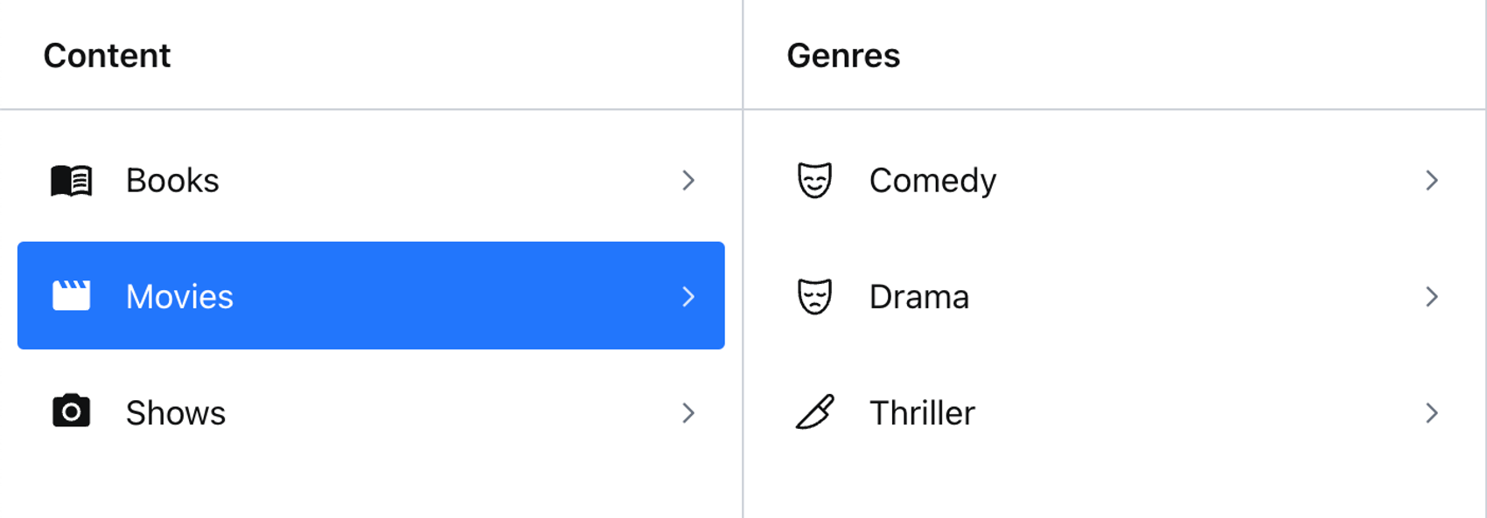Expand Movies using its chevron arrow
The width and height of the screenshot is (1487, 518).
point(688,297)
